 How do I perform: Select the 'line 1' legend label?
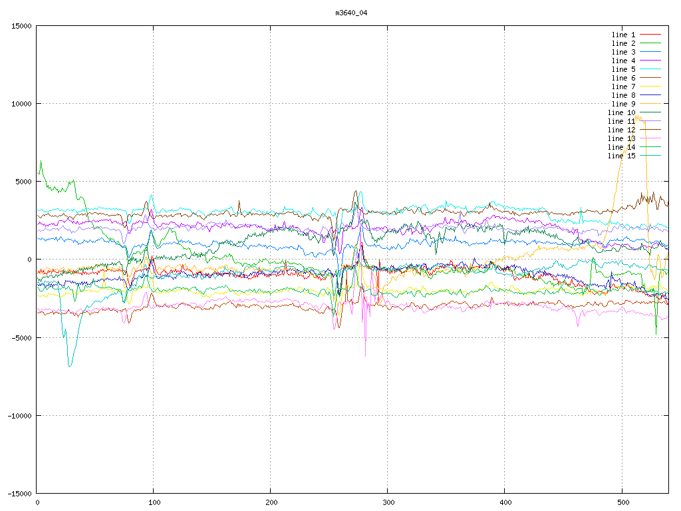[x=623, y=35]
